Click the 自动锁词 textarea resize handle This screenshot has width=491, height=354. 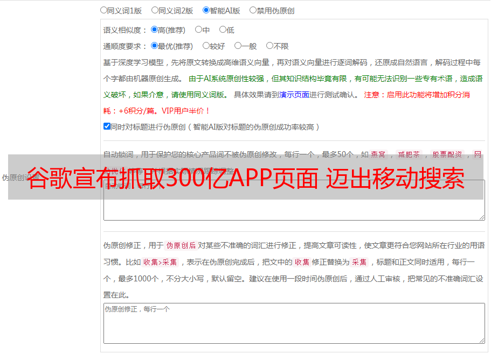coord(481,216)
